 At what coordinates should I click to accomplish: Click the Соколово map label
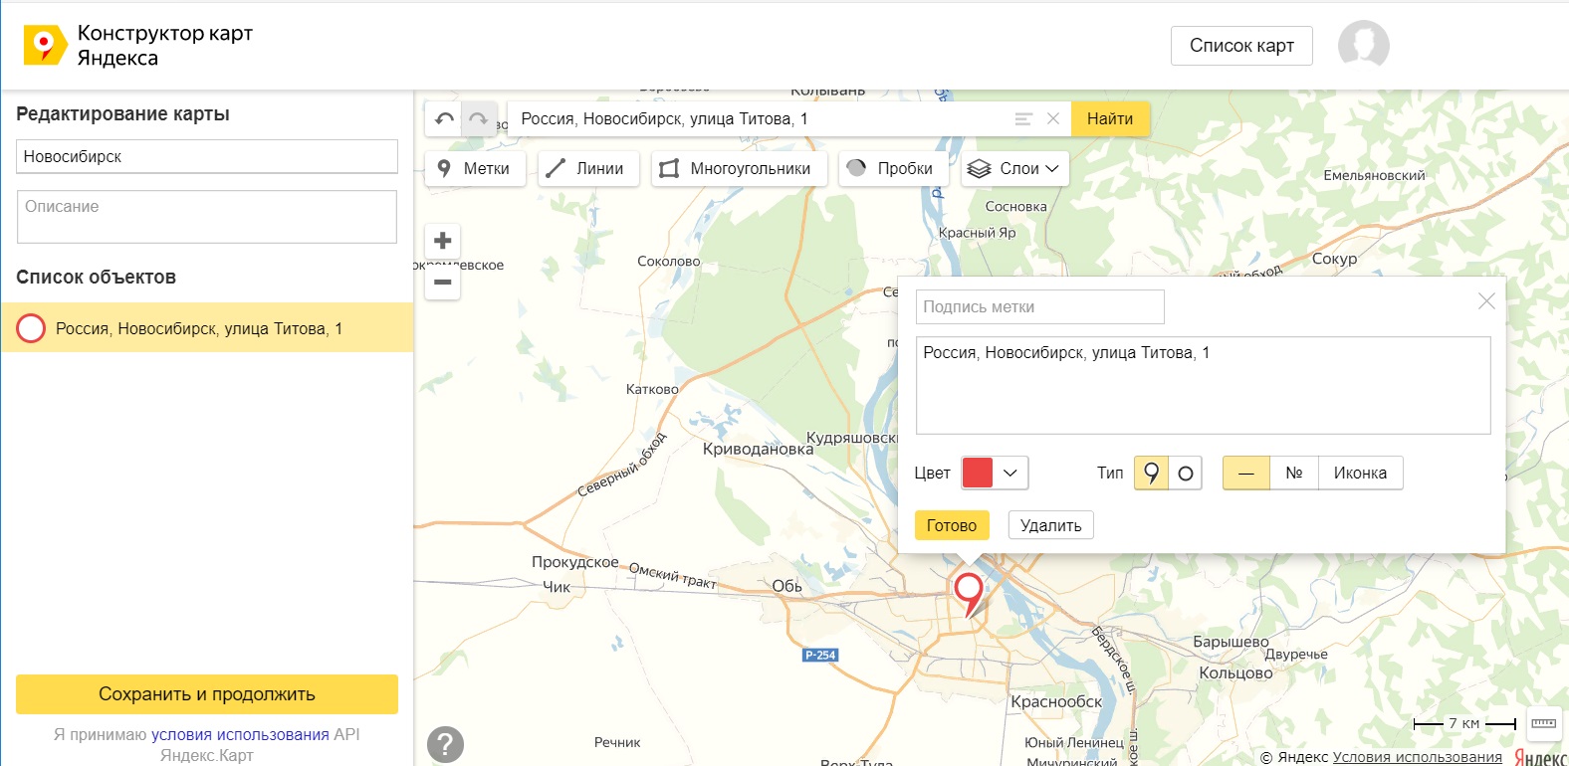668,261
